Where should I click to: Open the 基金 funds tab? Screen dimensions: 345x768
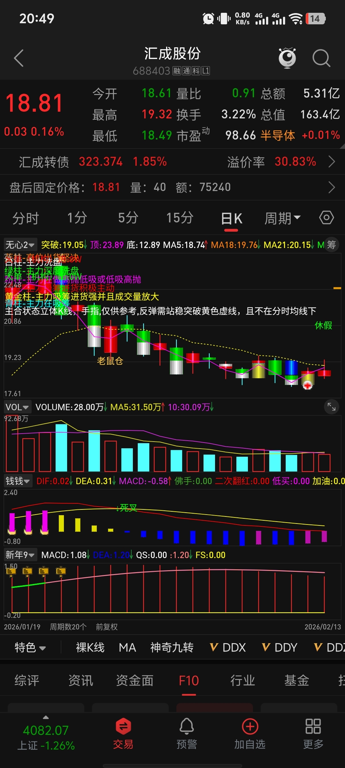(x=297, y=680)
